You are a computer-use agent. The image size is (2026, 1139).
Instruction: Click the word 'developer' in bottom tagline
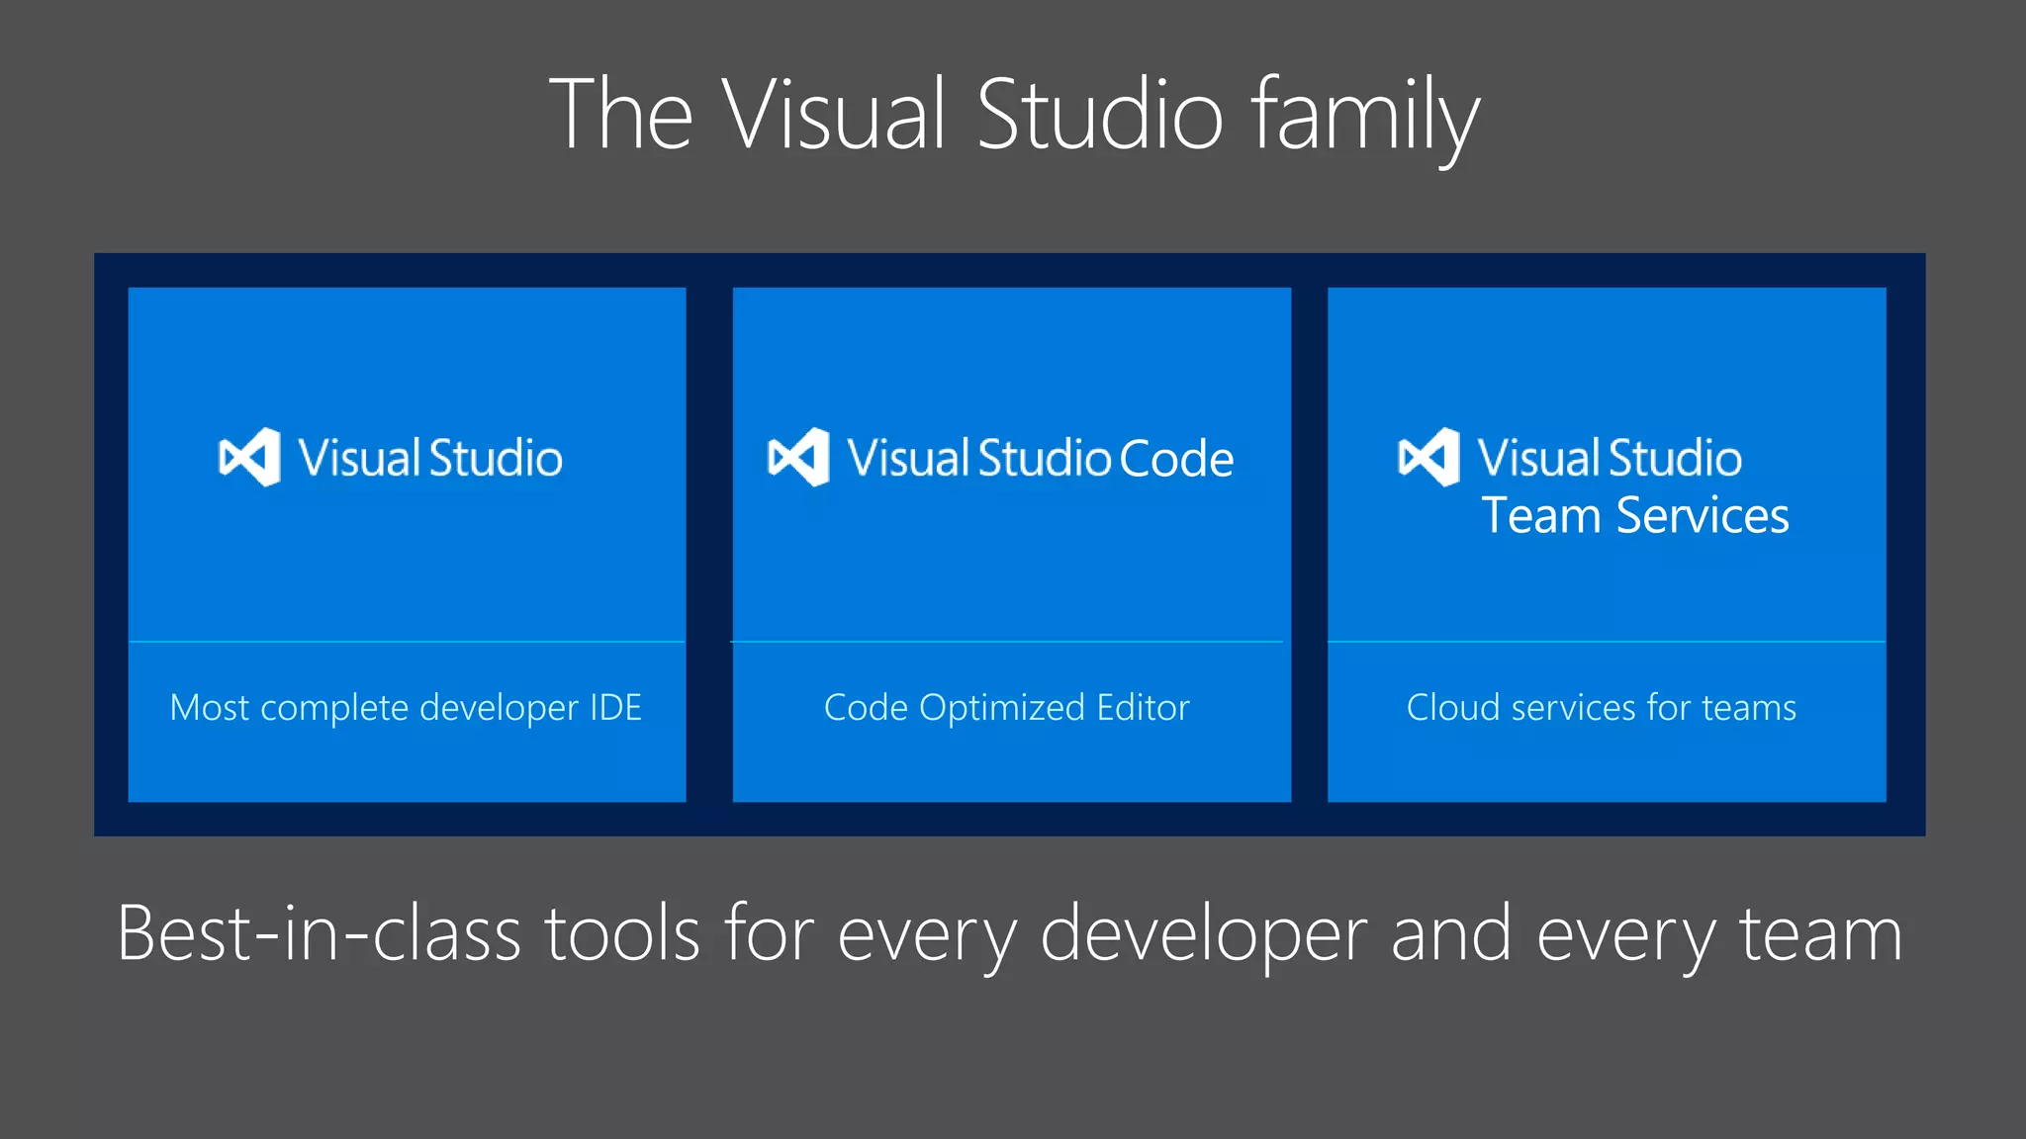pos(1203,935)
